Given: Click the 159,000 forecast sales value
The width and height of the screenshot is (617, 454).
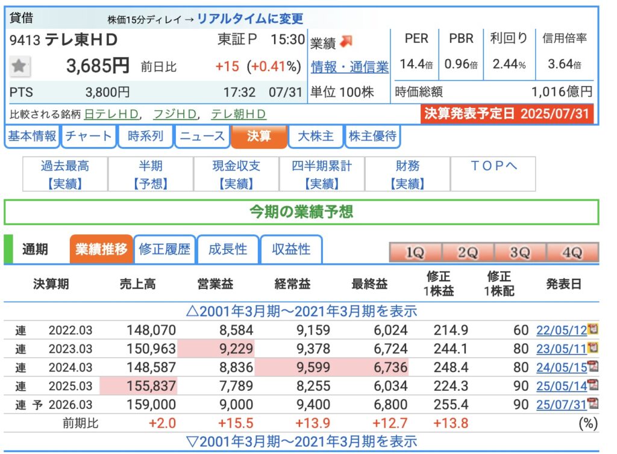Looking at the screenshot, I should click(x=151, y=405).
